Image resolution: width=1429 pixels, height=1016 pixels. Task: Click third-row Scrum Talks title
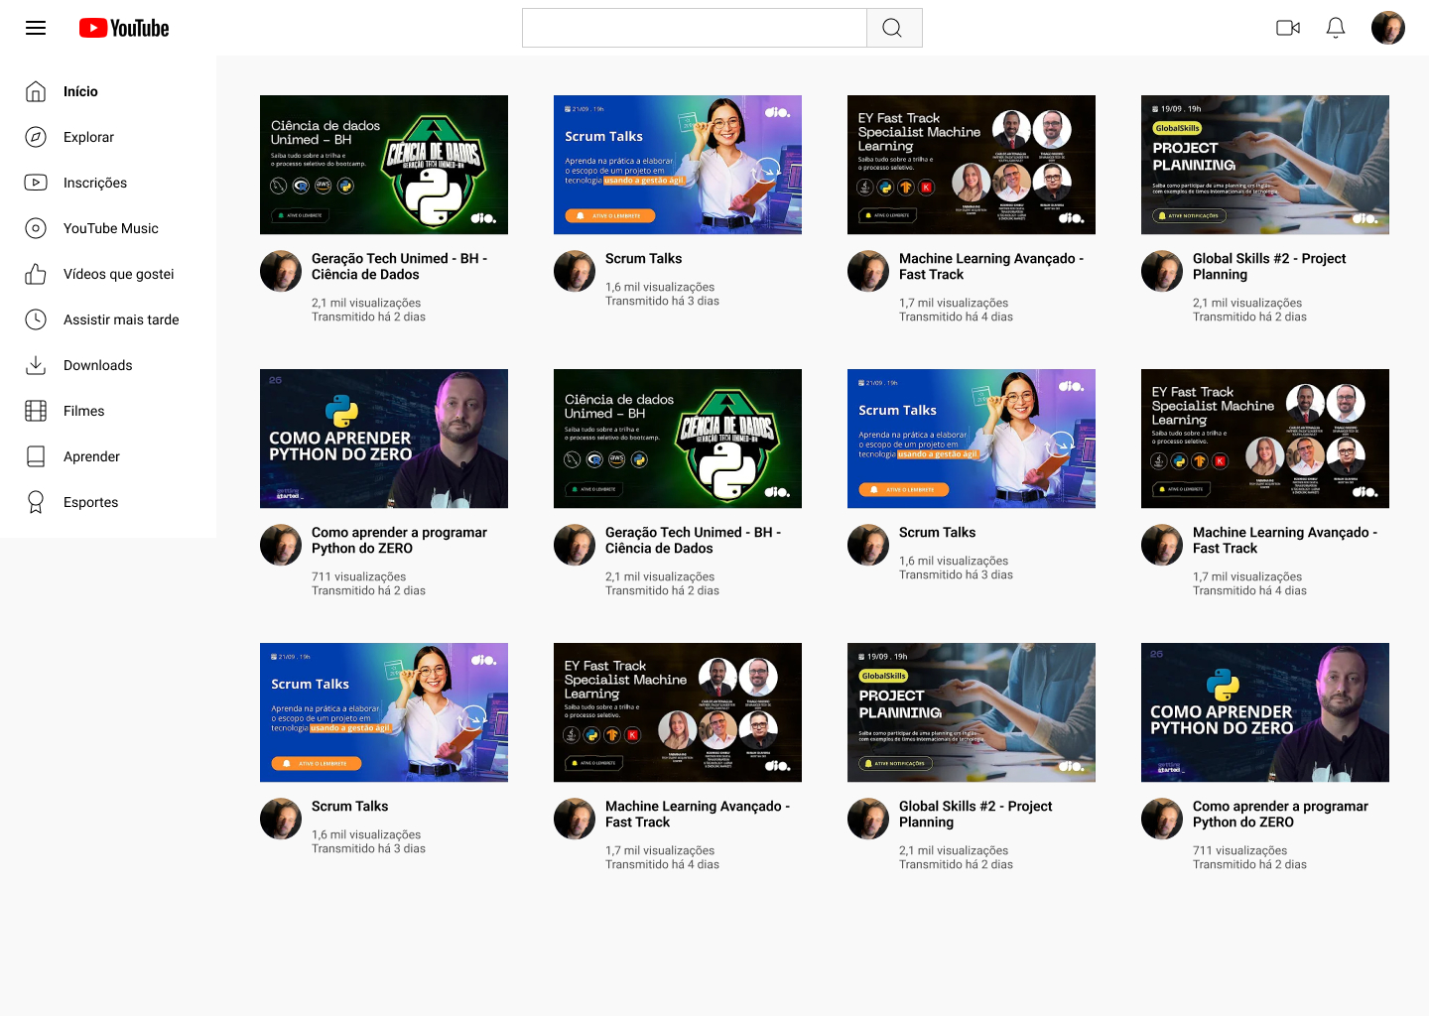click(x=349, y=806)
